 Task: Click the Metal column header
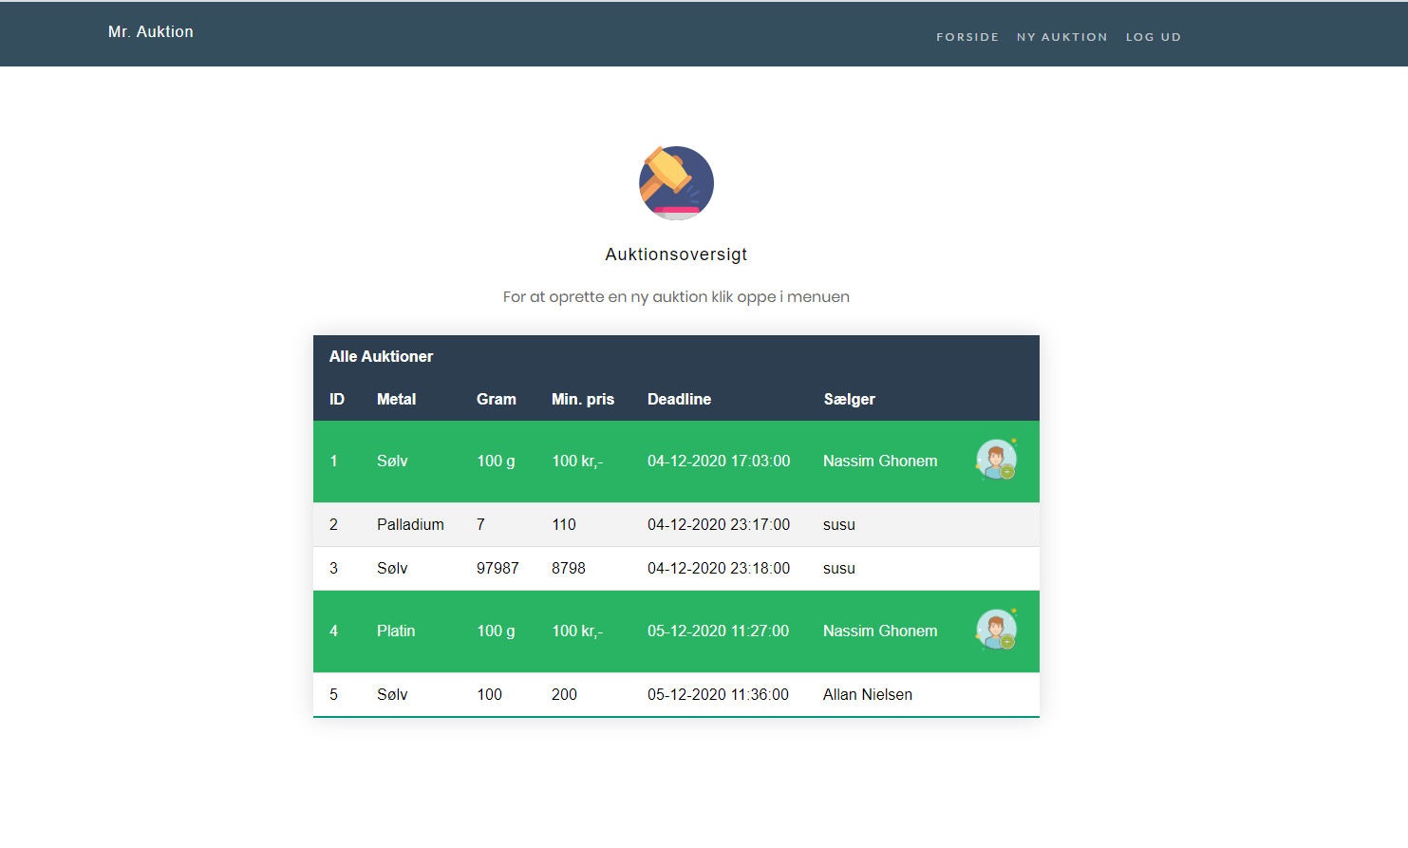point(396,399)
